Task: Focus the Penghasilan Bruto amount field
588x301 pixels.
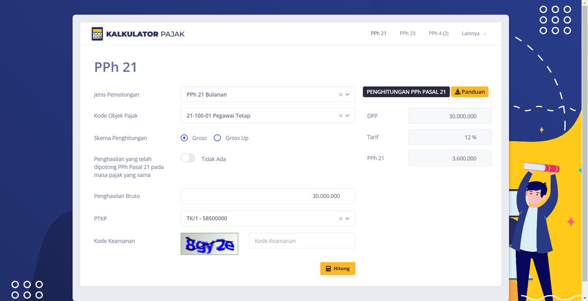Action: [x=268, y=196]
